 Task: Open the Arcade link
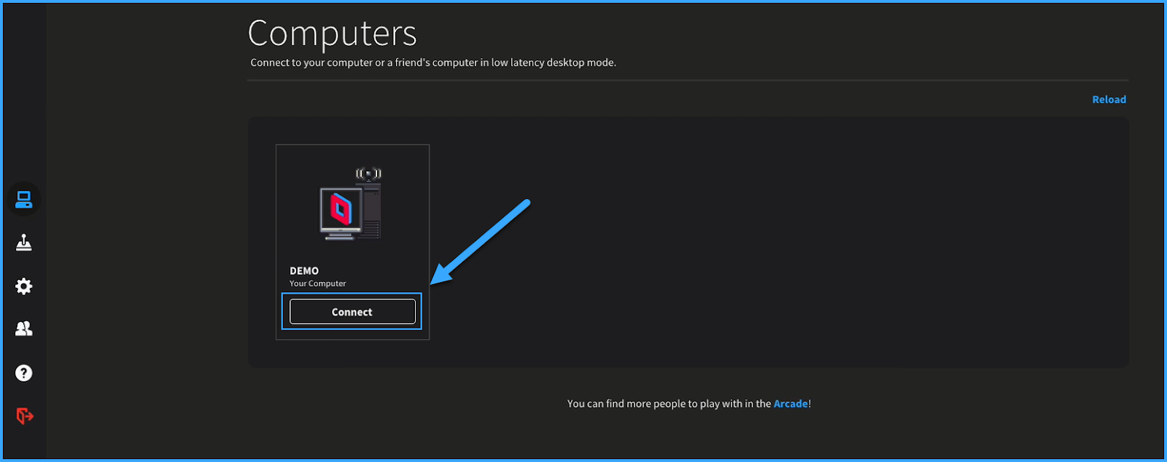point(791,404)
